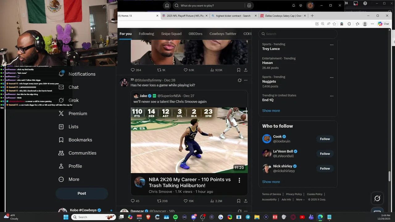Follow Le'Veon Bell
This screenshot has width=395, height=222.
(325, 154)
